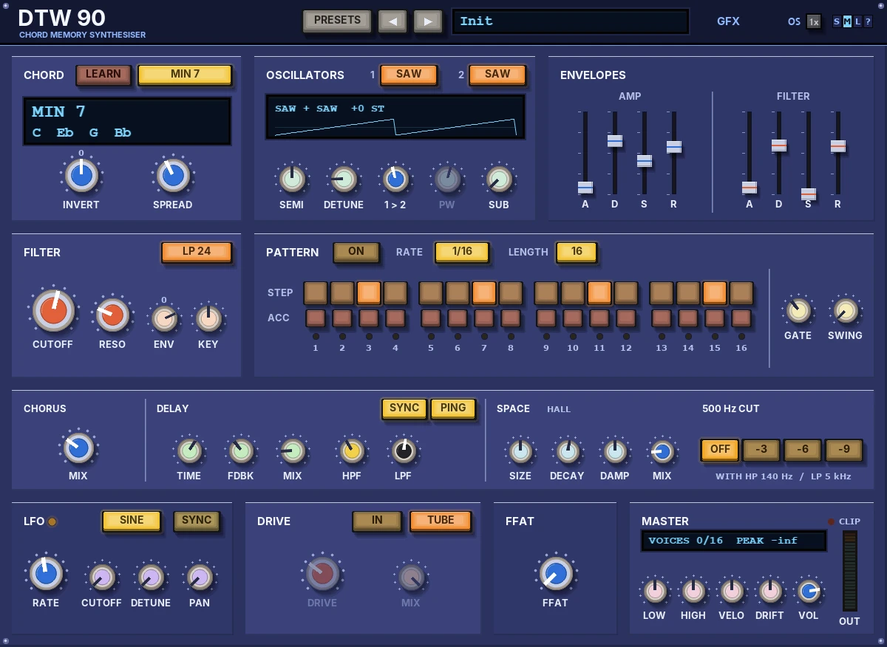Open TUBE drive type selector

click(x=441, y=521)
